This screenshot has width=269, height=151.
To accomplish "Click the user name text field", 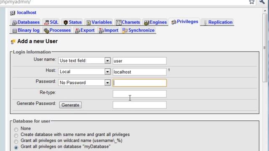I will click(140, 61).
